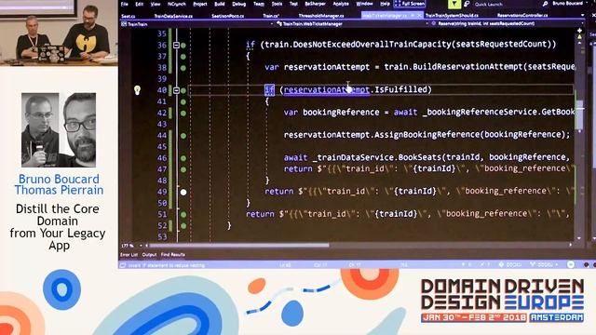Viewport: 596px width, 335px height.
Task: Click the horizontal scrollbar thumb in editor
Action: point(238,246)
